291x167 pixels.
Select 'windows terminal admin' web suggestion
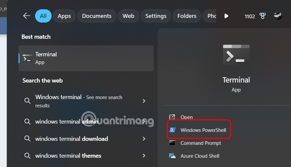[x=67, y=122]
